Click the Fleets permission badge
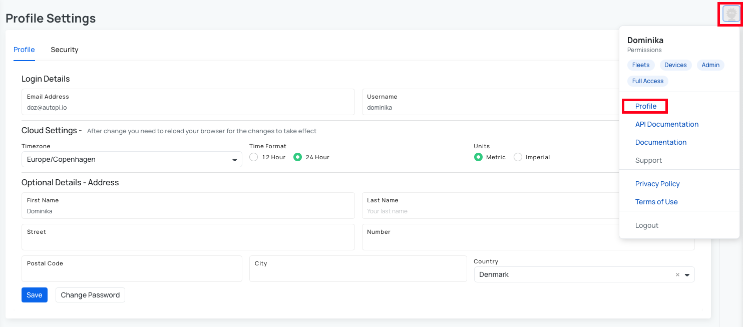The image size is (743, 327). tap(641, 65)
